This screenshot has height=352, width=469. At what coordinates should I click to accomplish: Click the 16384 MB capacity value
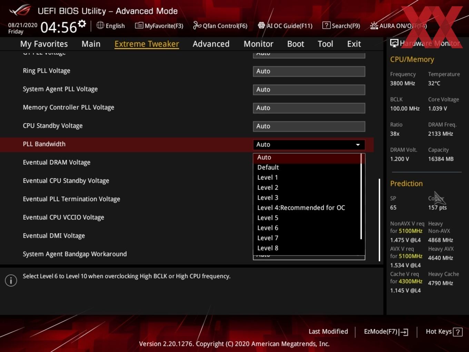click(441, 159)
